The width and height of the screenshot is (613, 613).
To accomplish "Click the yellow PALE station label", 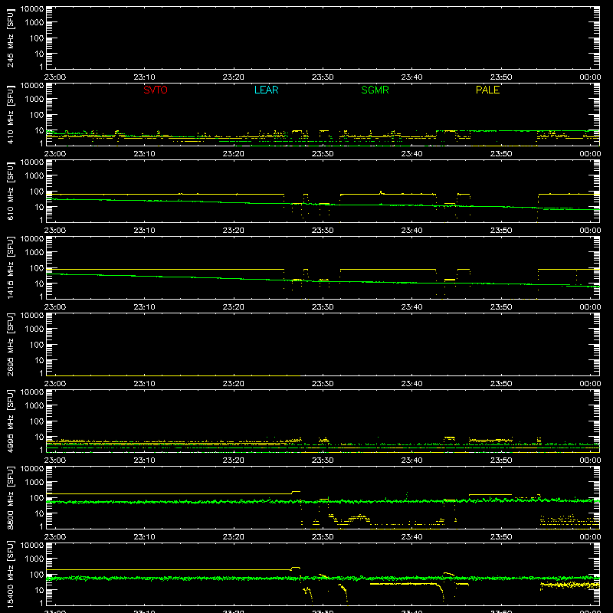I will point(487,90).
